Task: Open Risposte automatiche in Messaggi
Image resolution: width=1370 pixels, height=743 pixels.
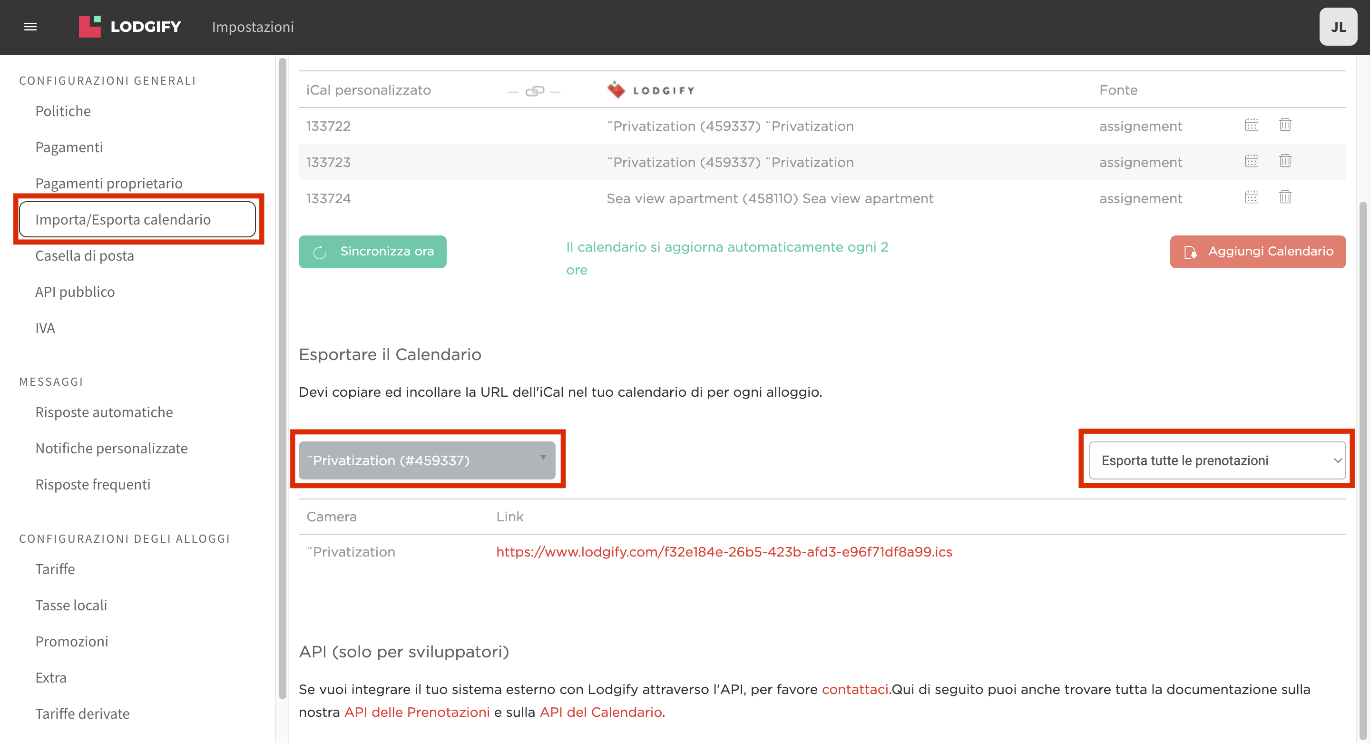Action: (104, 412)
